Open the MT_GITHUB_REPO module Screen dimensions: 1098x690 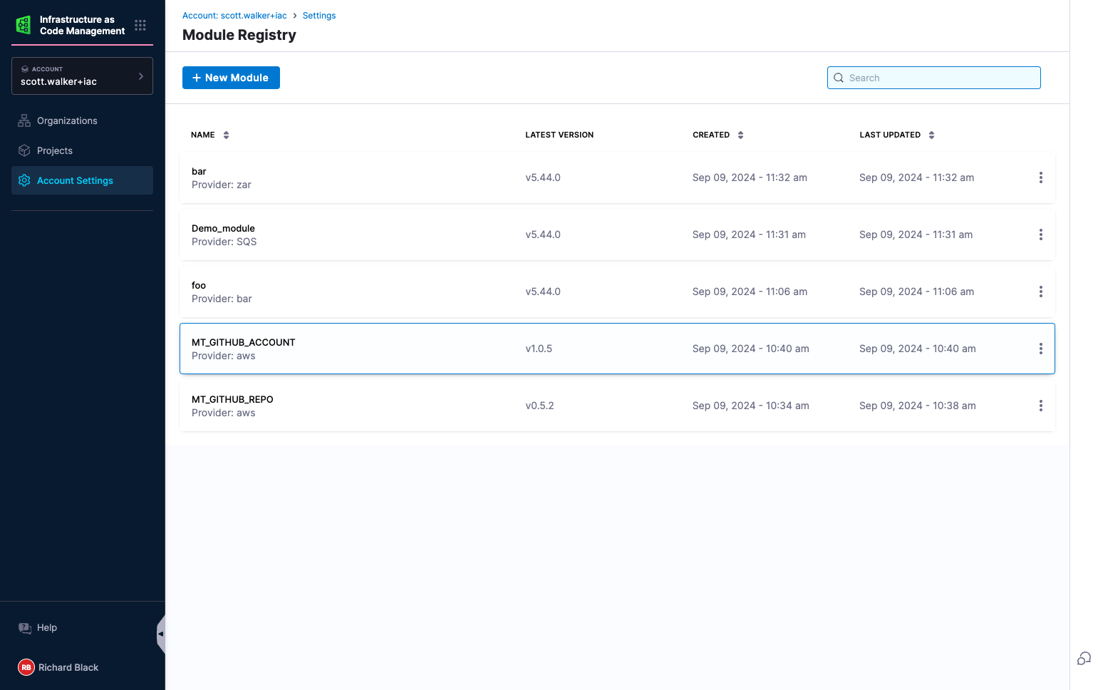(617, 406)
